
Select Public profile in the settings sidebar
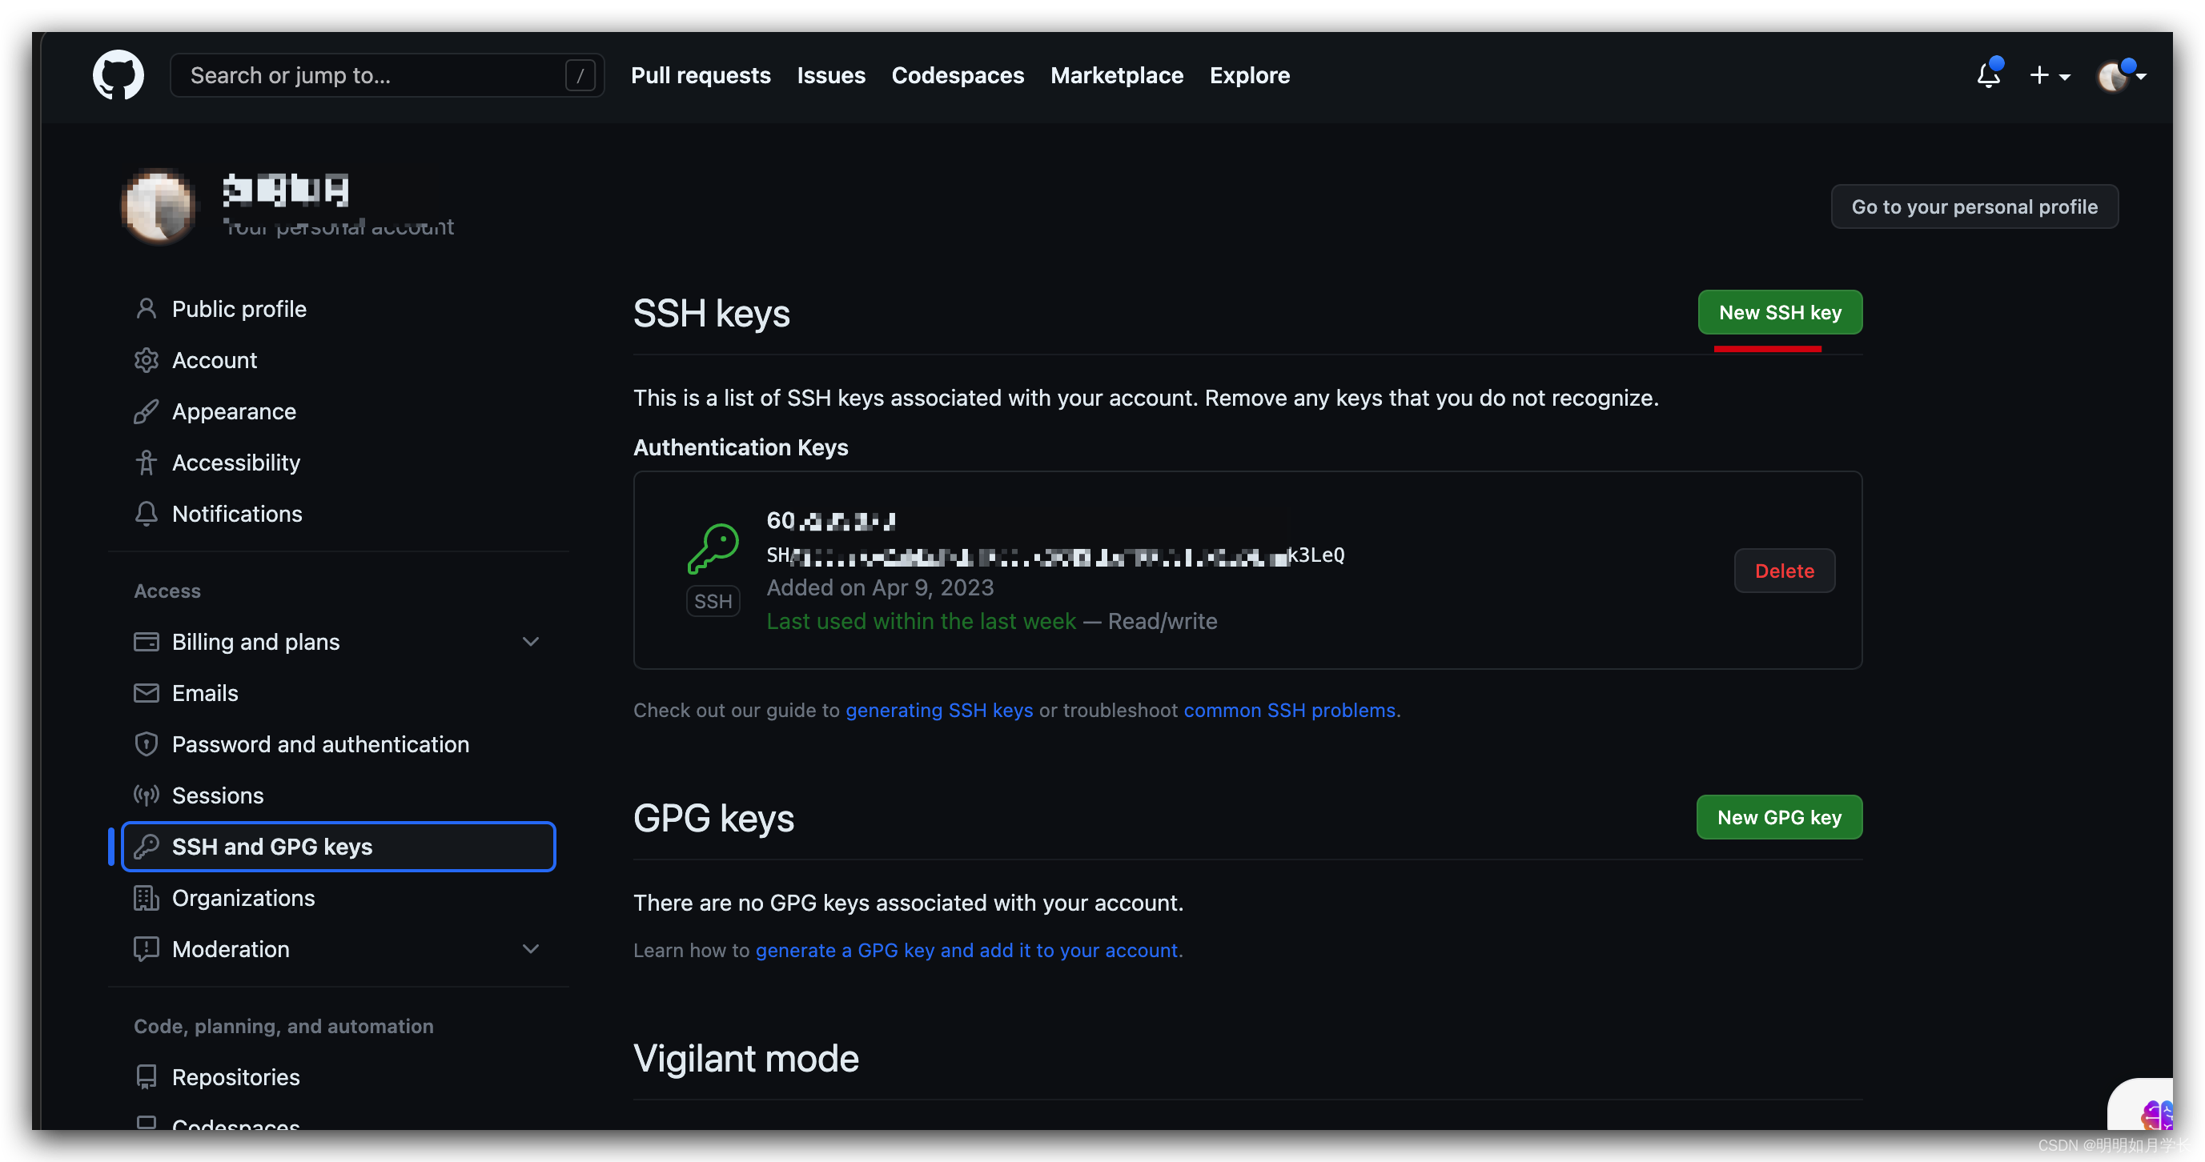[338, 309]
